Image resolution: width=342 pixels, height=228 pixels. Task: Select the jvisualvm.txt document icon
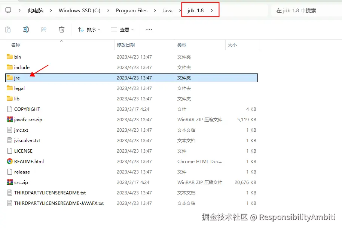click(x=10, y=140)
